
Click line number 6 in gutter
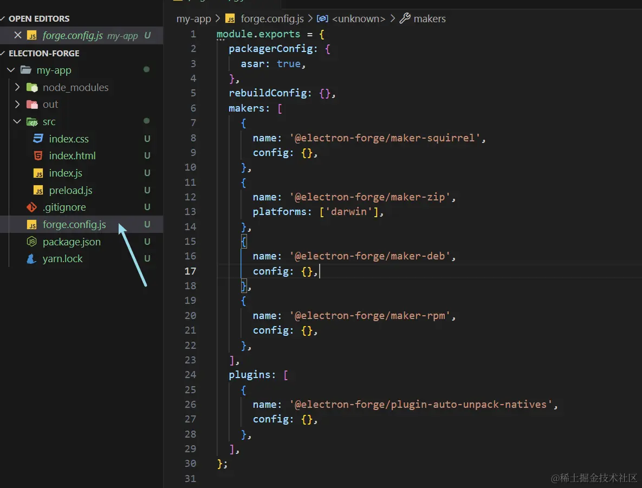193,108
